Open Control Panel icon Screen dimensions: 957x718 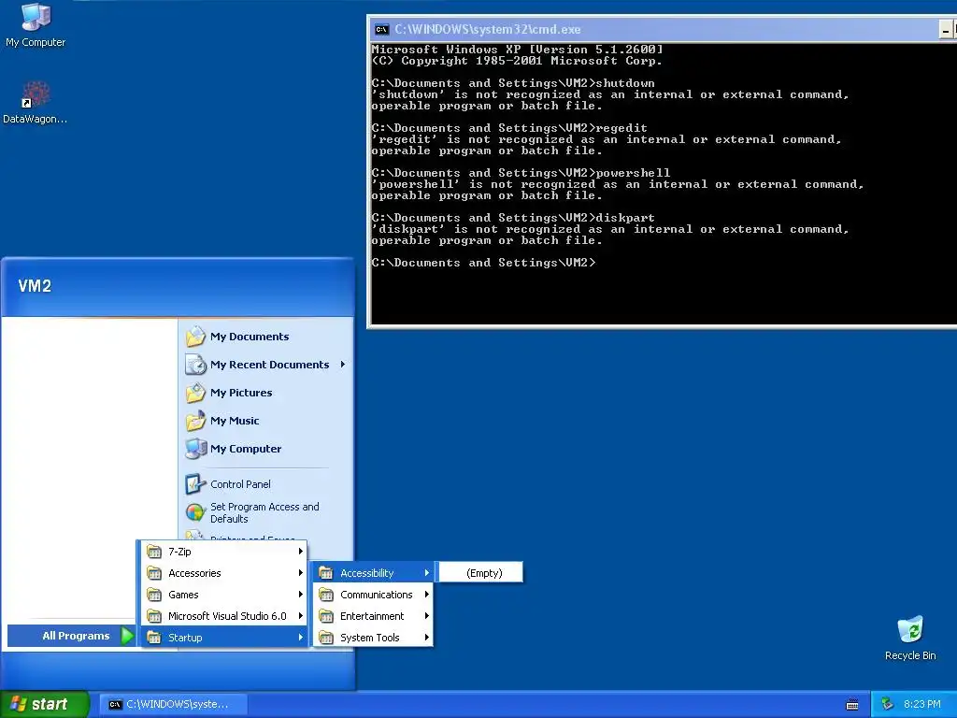point(195,484)
